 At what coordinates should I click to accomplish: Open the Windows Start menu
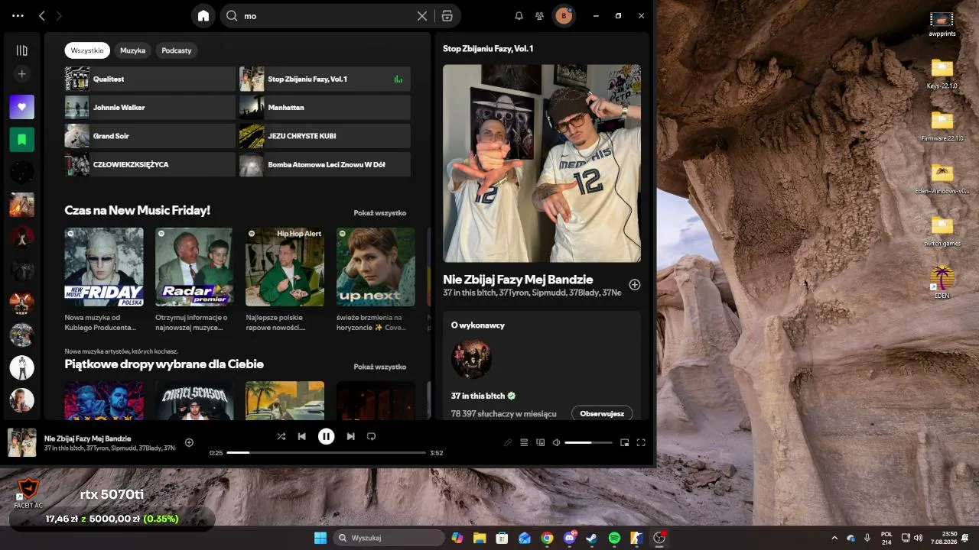click(320, 538)
